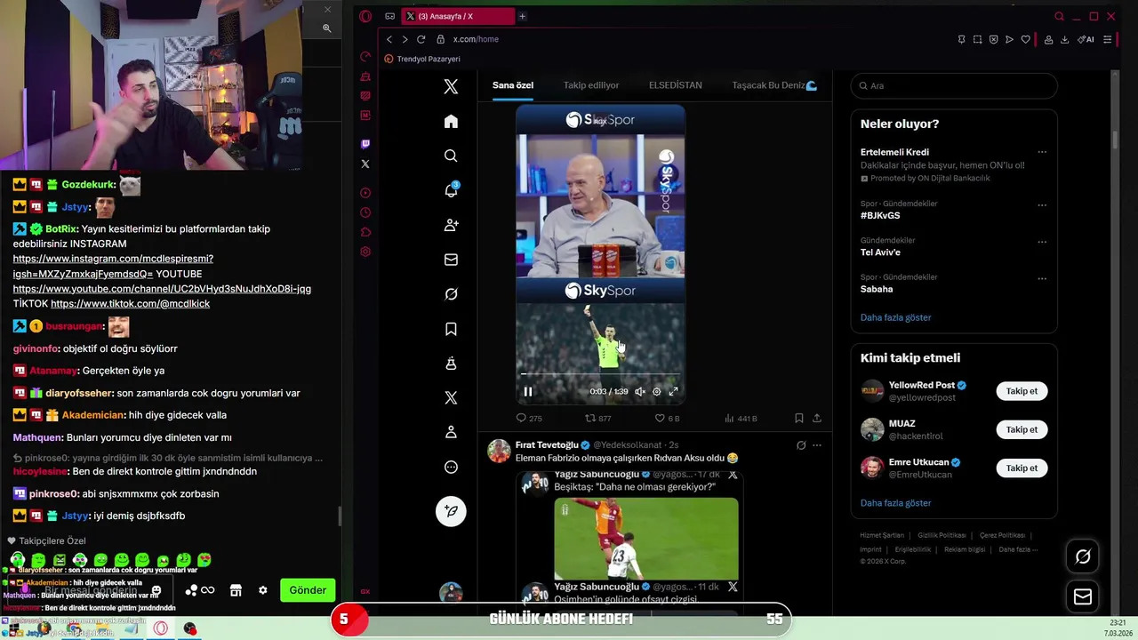Open more options on Fırat Tevetoğlu post
Image resolution: width=1138 pixels, height=640 pixels.
click(x=817, y=445)
